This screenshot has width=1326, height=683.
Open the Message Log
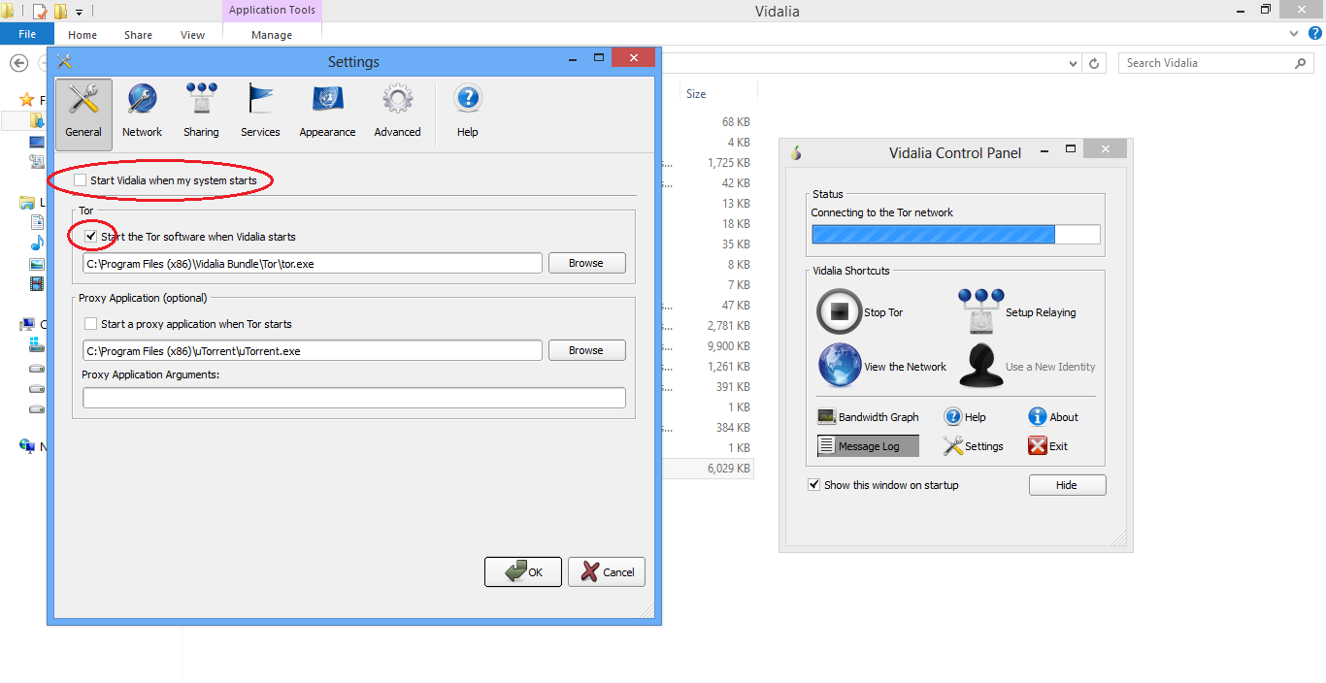click(x=868, y=446)
